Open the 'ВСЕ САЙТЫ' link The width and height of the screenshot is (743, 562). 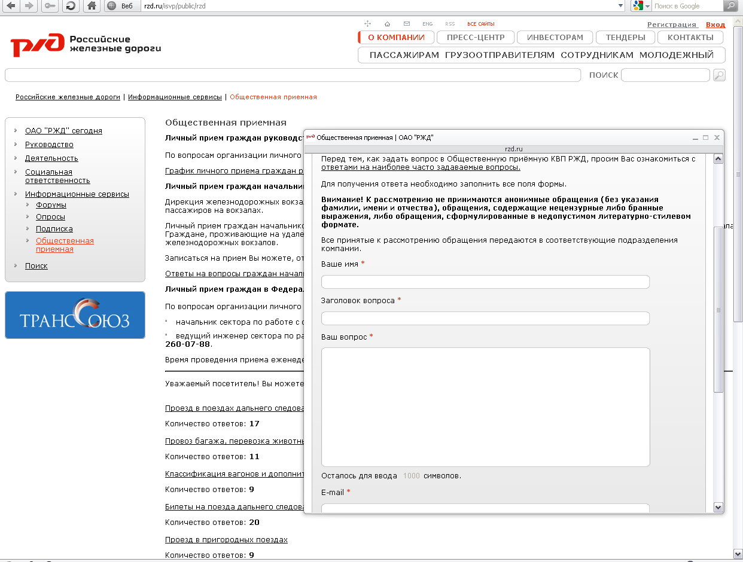tap(481, 24)
